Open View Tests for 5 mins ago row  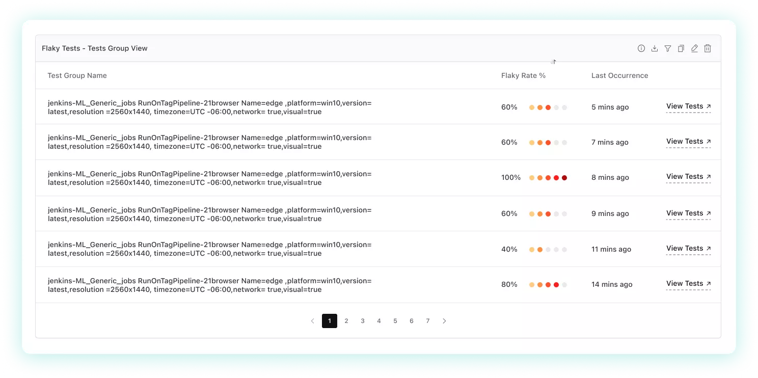tap(688, 106)
